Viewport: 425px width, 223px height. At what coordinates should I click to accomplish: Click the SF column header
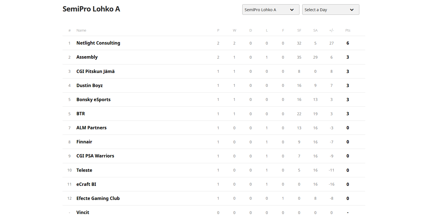click(x=299, y=31)
